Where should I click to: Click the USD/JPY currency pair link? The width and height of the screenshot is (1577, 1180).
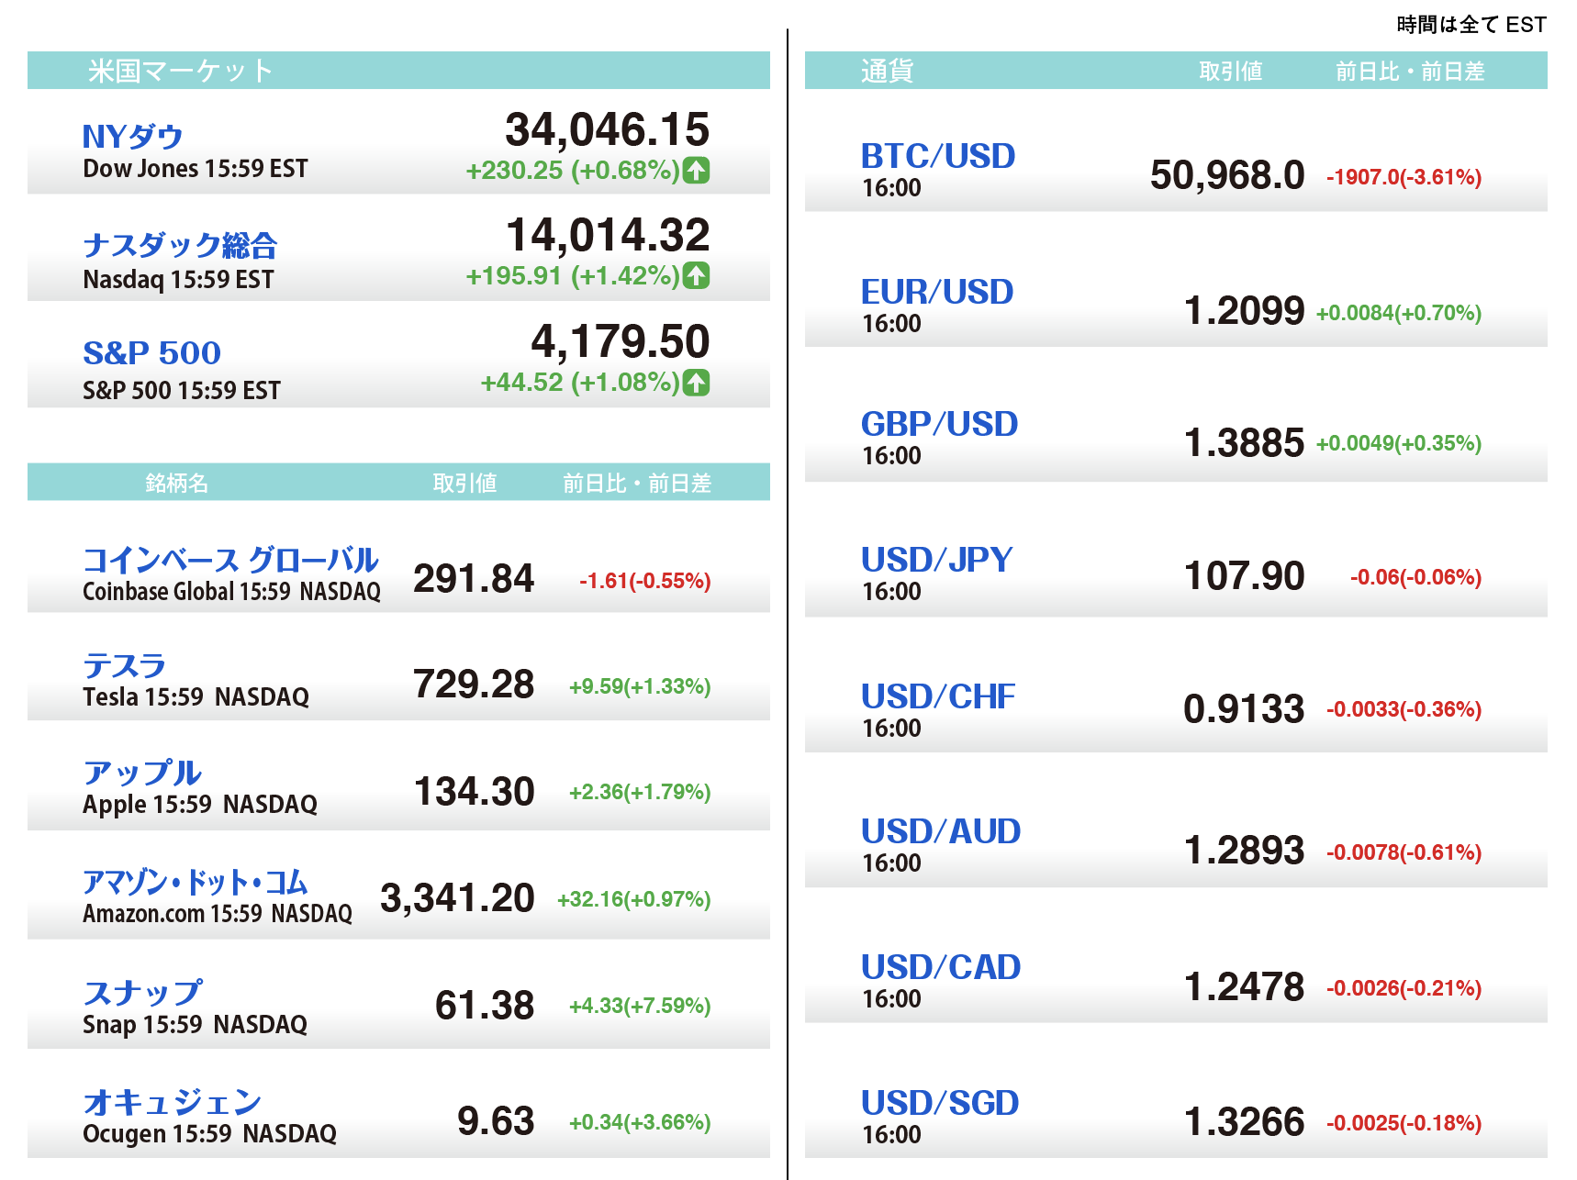936,560
